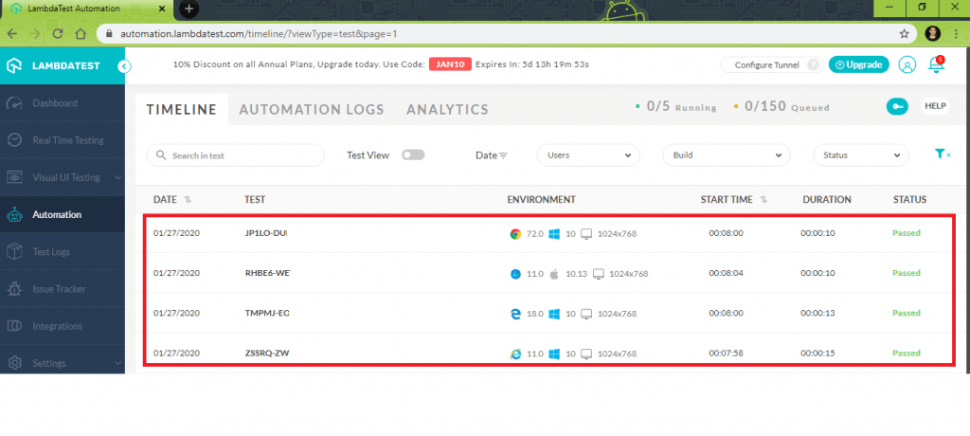Open the Users dropdown
Viewport: 970px width, 436px height.
[588, 155]
